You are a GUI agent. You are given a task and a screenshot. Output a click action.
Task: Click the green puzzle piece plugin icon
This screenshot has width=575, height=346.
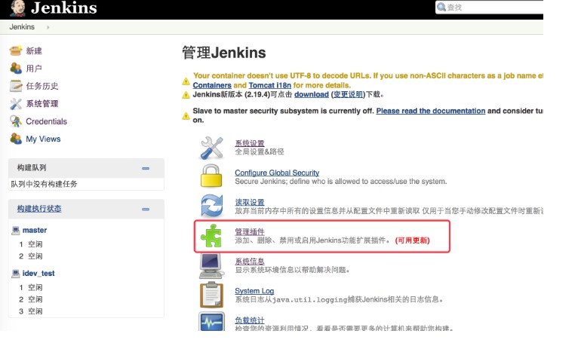[211, 235]
